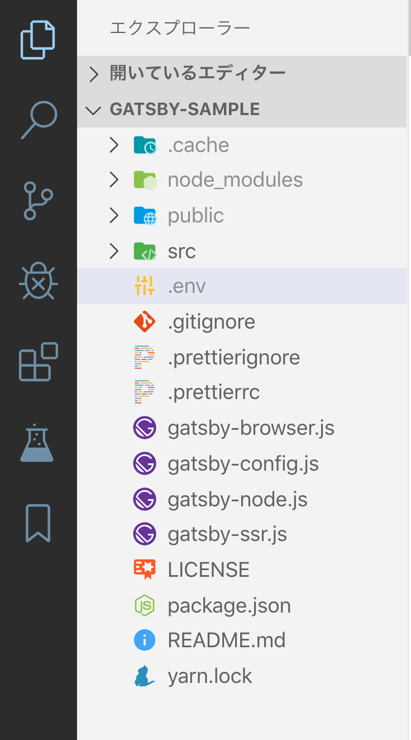411x740 pixels.
Task: Open the Run and Debug view
Action: (x=38, y=281)
